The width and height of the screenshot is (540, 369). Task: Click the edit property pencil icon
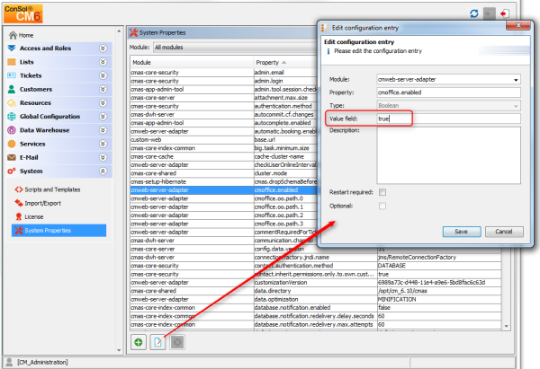click(x=157, y=342)
